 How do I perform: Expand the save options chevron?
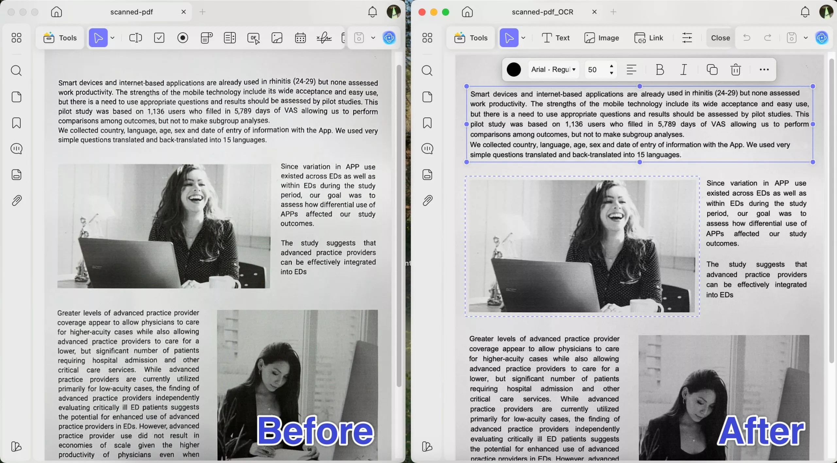(x=374, y=38)
